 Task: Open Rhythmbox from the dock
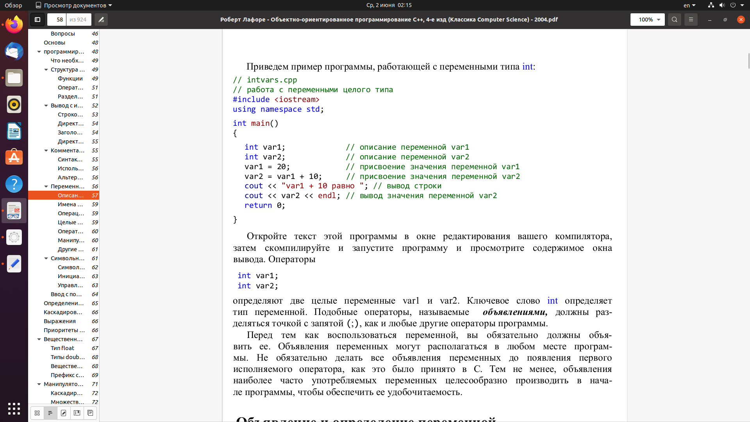(14, 104)
